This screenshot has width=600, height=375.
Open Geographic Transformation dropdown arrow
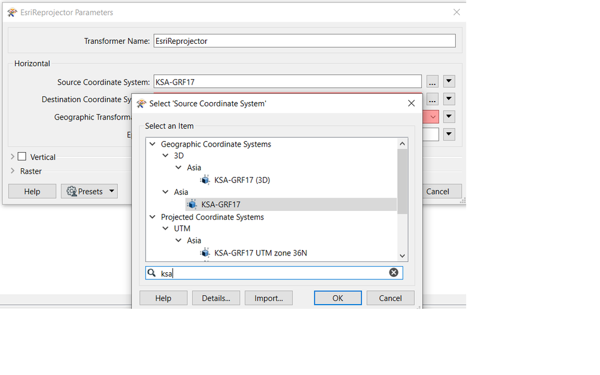[449, 117]
